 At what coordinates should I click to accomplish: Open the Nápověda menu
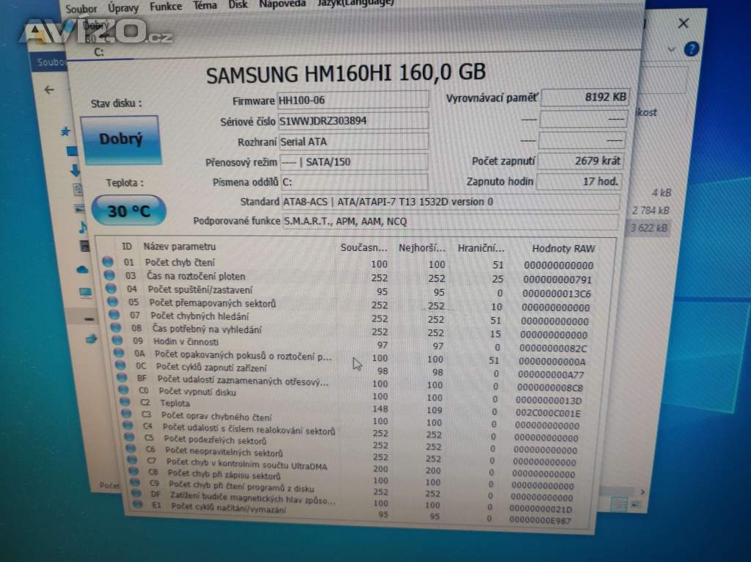coord(282,4)
